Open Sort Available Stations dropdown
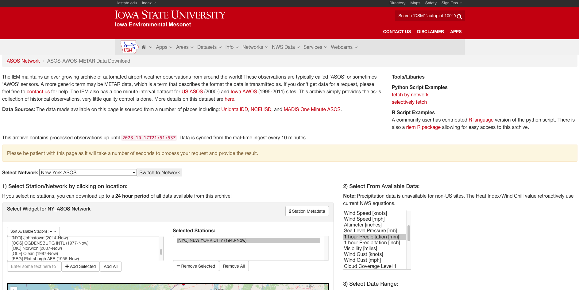 tap(33, 231)
